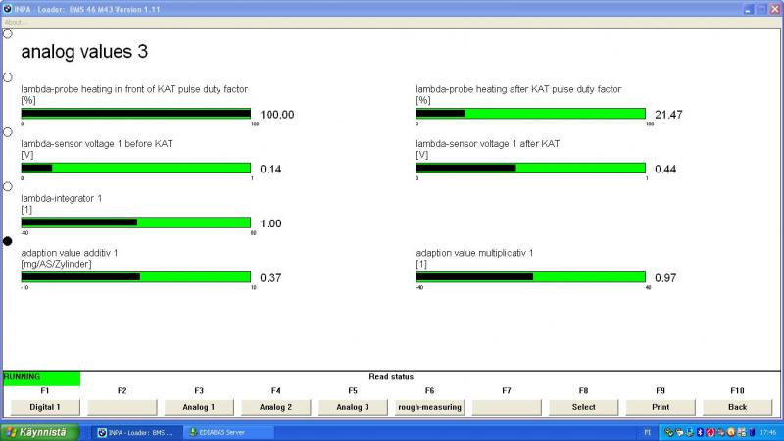
Task: Switch to the Analog 1 page
Action: (199, 407)
